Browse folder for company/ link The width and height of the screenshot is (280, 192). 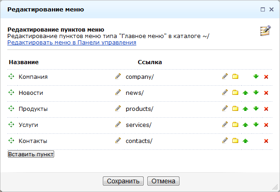click(235, 77)
